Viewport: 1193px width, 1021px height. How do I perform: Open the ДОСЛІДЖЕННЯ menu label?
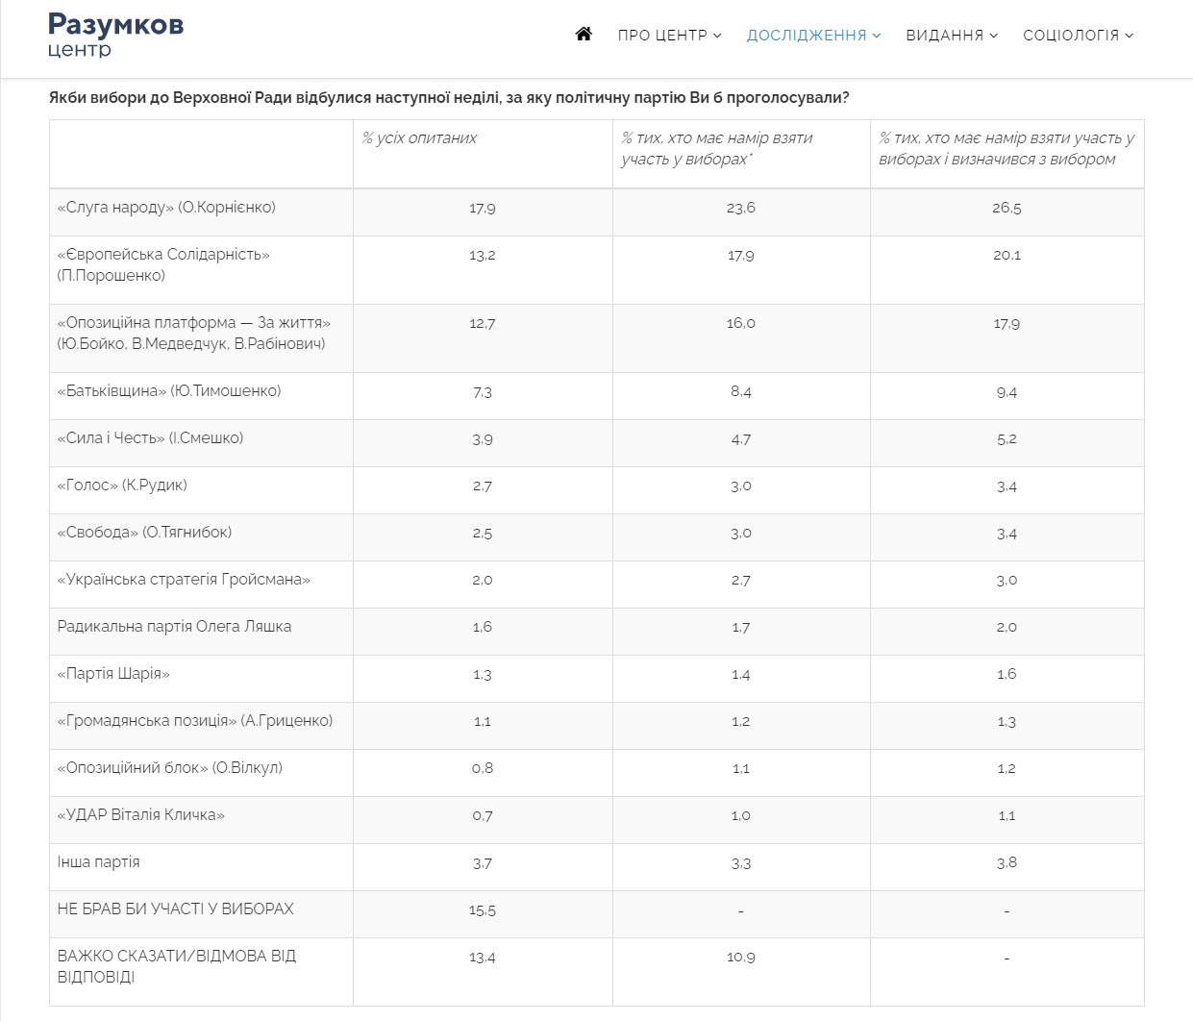pos(807,36)
